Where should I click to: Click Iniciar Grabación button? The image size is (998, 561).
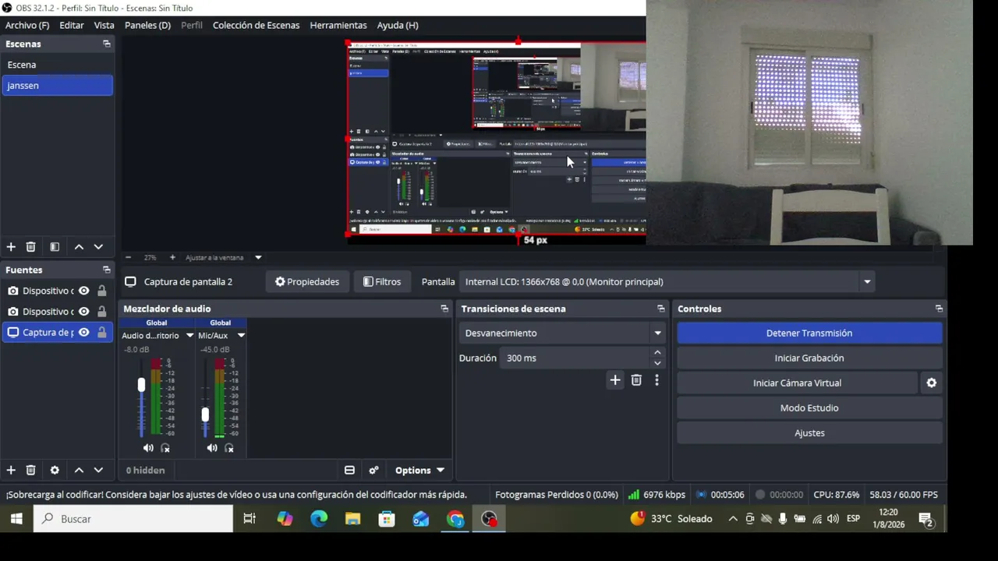pos(809,358)
